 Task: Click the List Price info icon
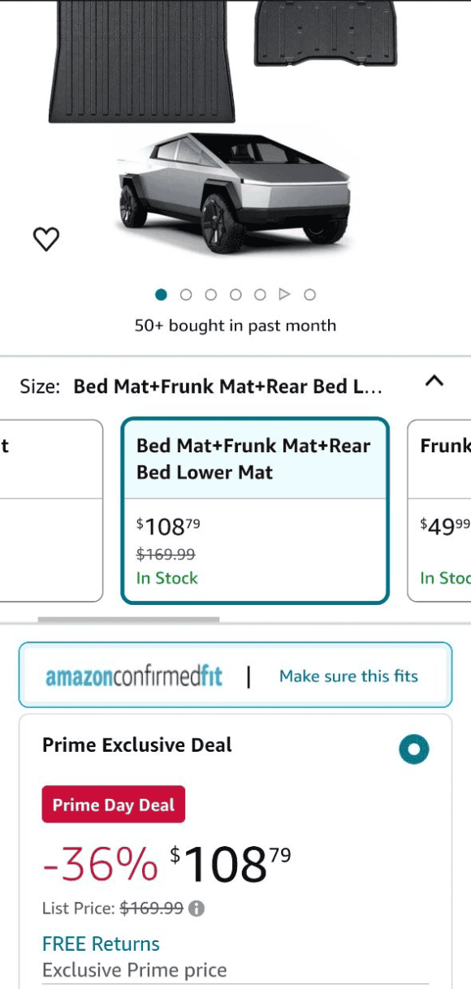tap(197, 909)
